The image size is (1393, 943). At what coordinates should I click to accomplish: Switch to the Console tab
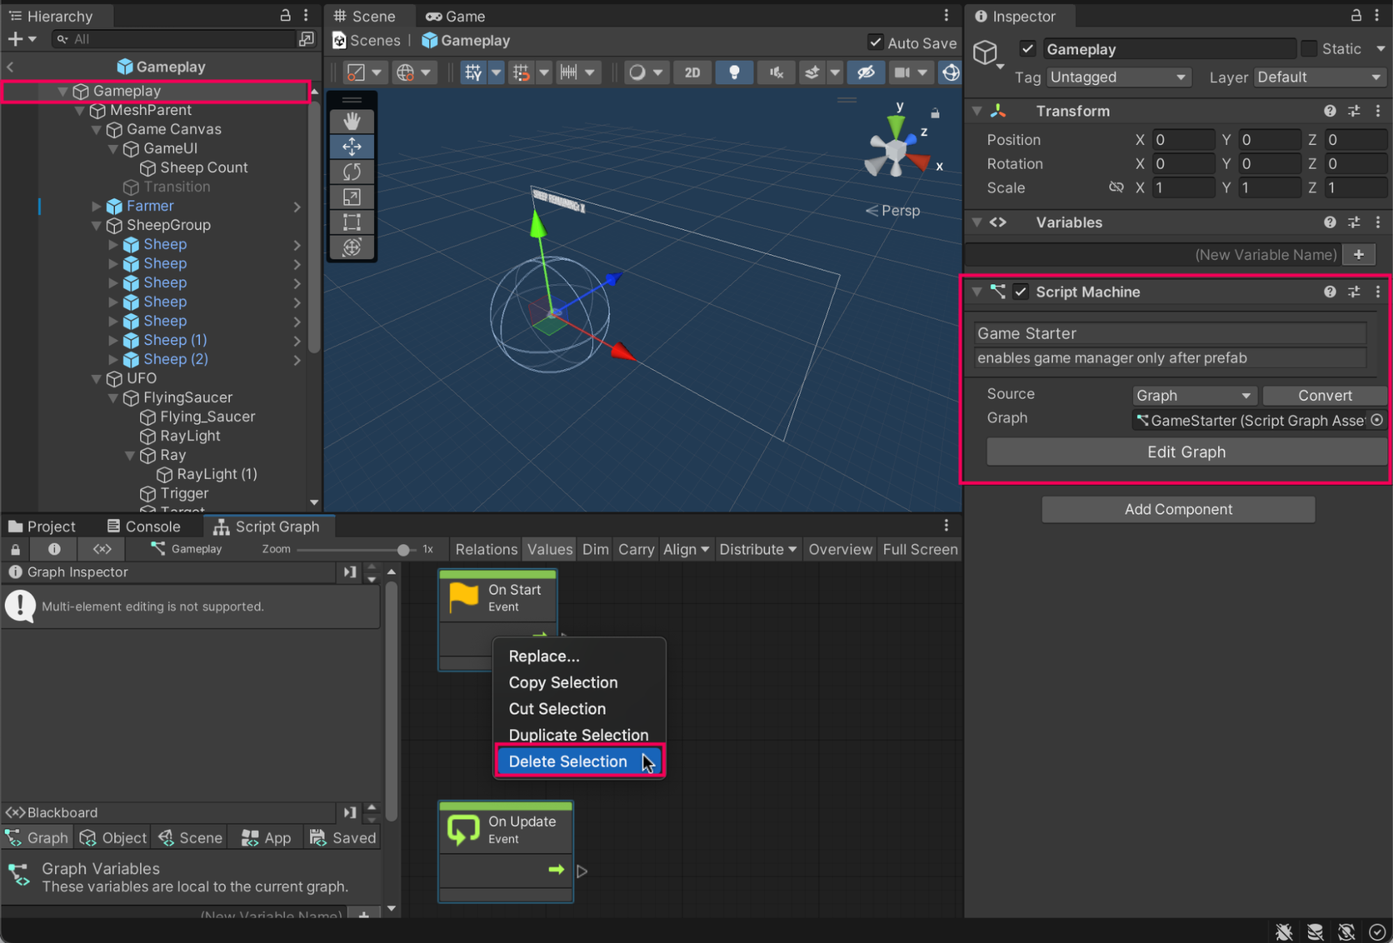[144, 526]
